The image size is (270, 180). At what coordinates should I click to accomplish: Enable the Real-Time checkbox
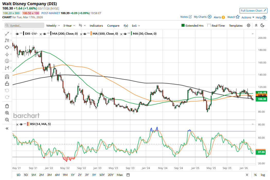pyautogui.click(x=209, y=26)
